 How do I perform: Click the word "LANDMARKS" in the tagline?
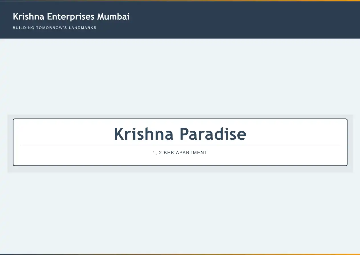tap(82, 28)
